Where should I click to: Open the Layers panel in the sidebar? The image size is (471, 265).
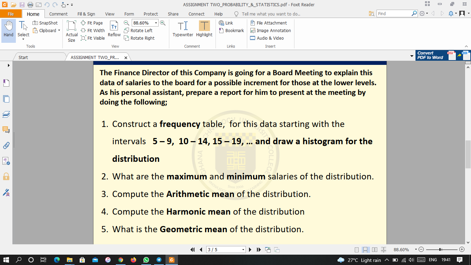pyautogui.click(x=6, y=115)
